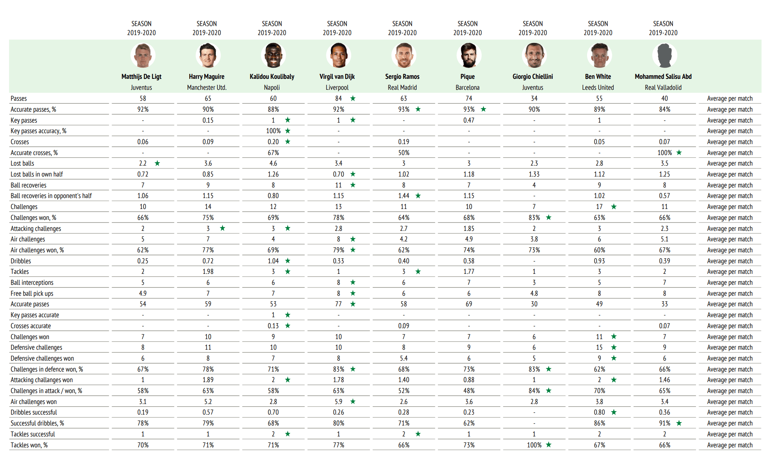Click the star next to Salisu's 91% successful dribbles
The image size is (780, 470).
tap(679, 423)
